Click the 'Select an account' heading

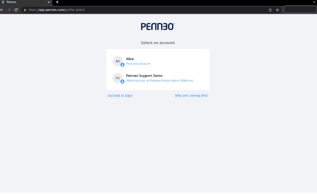pos(158,43)
